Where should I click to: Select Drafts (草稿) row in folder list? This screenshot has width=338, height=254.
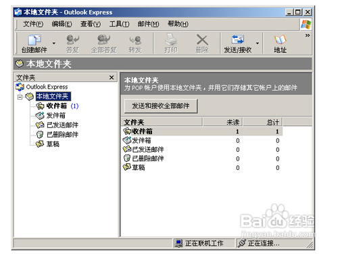pos(202,167)
